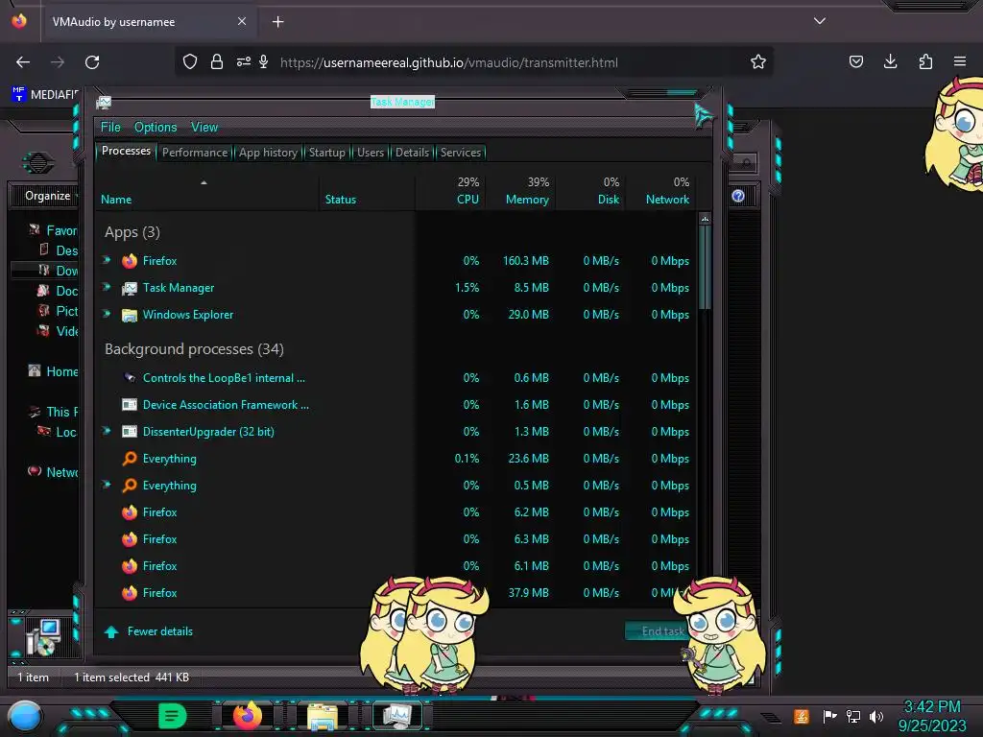This screenshot has width=983, height=737.
Task: Click the site padlock icon
Action: pos(217,61)
